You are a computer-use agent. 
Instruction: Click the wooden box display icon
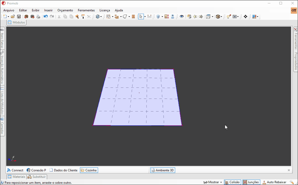coord(218,17)
